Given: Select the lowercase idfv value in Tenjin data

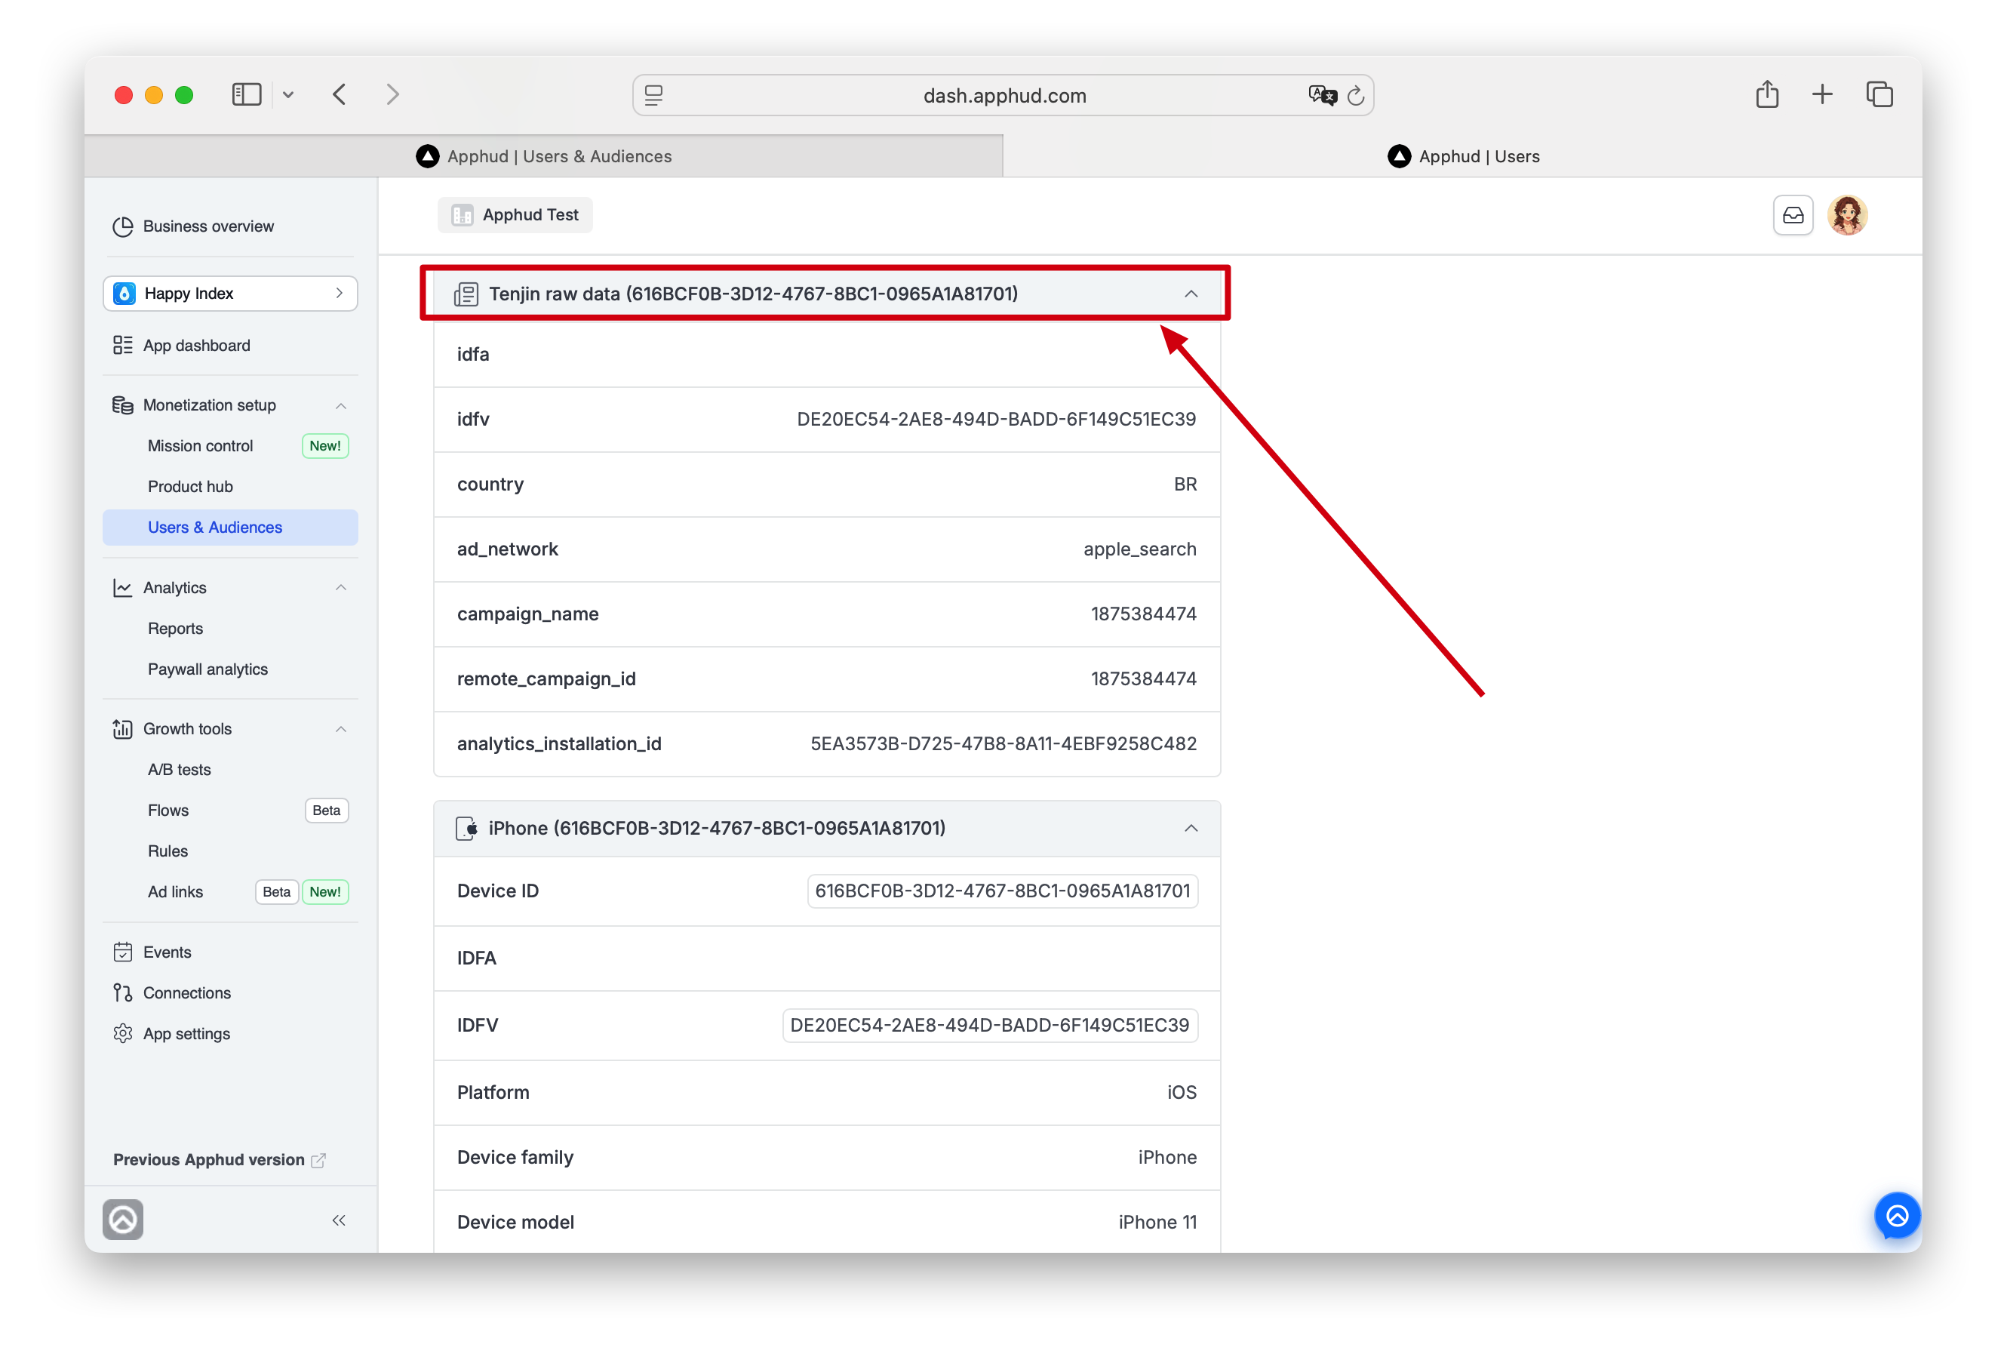Looking at the screenshot, I should [996, 419].
